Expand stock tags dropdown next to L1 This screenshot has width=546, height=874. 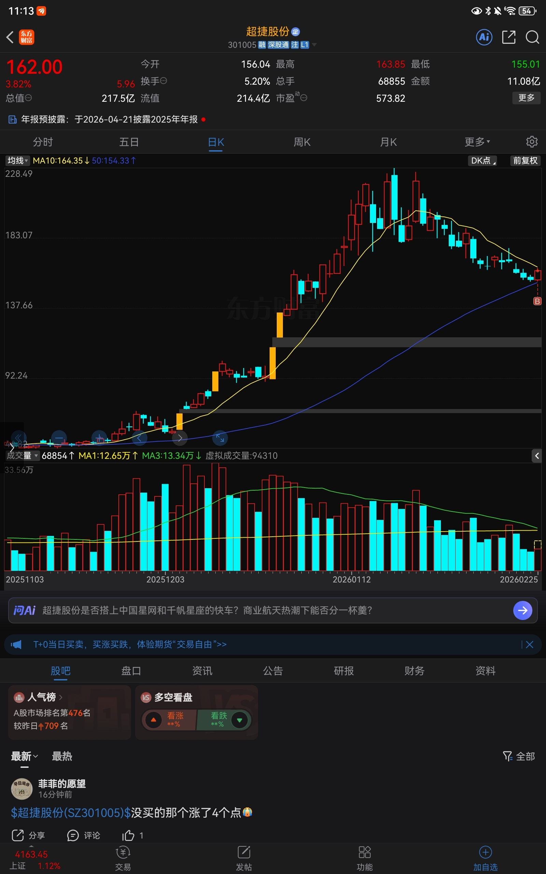tap(314, 45)
